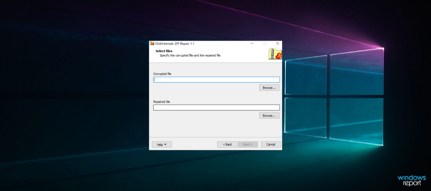Browse for the corrupted file
The image size is (431, 191).
pos(269,88)
